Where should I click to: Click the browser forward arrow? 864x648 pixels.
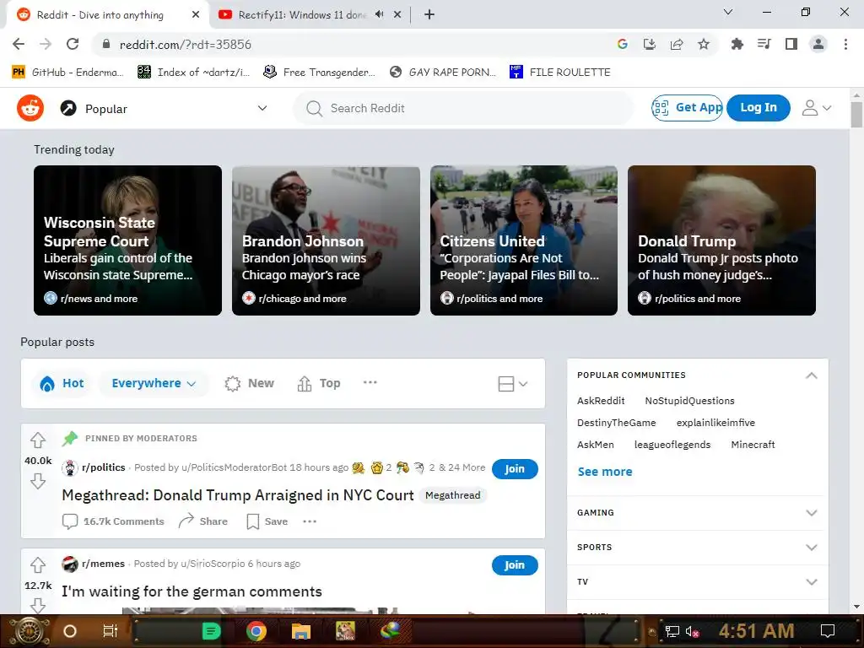tap(46, 44)
